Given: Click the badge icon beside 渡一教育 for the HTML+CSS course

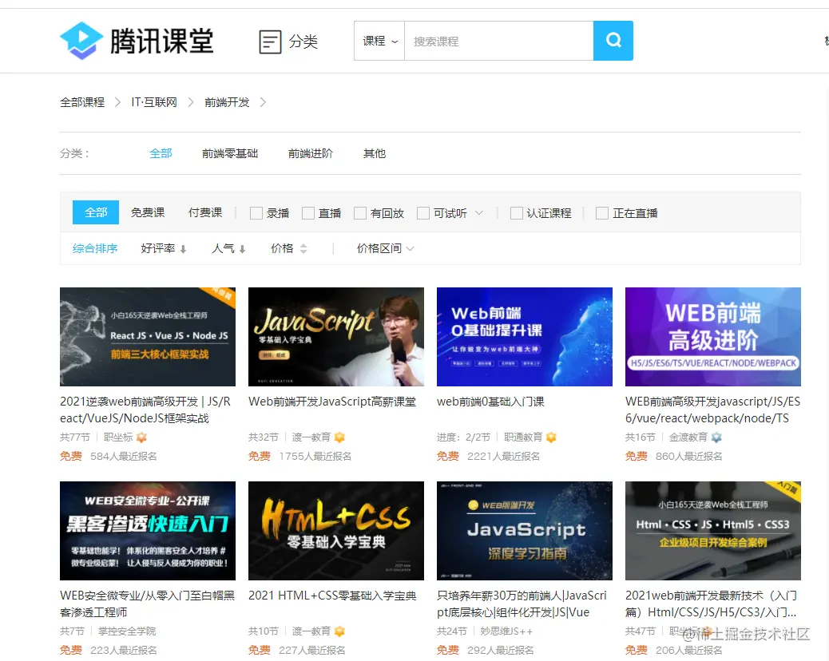Looking at the screenshot, I should [339, 631].
